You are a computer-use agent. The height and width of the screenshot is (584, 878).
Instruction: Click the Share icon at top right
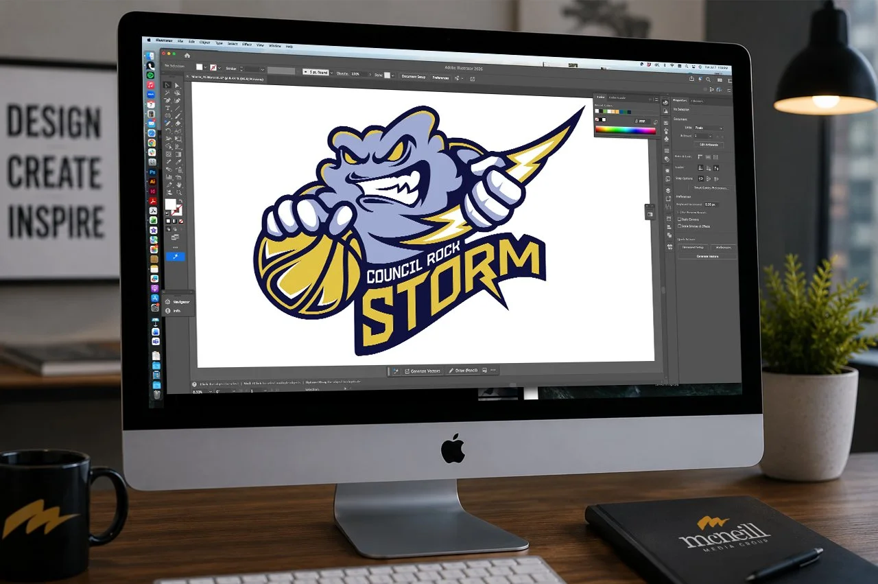pyautogui.click(x=691, y=79)
